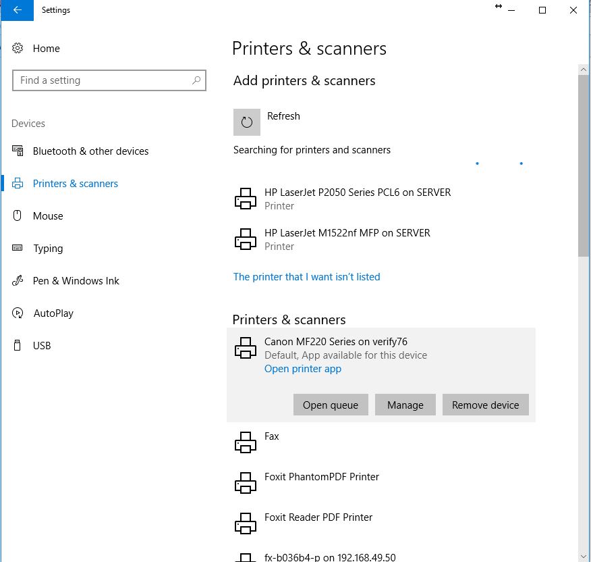This screenshot has width=591, height=562.
Task: Click the Typing keyboard icon
Action: click(18, 248)
